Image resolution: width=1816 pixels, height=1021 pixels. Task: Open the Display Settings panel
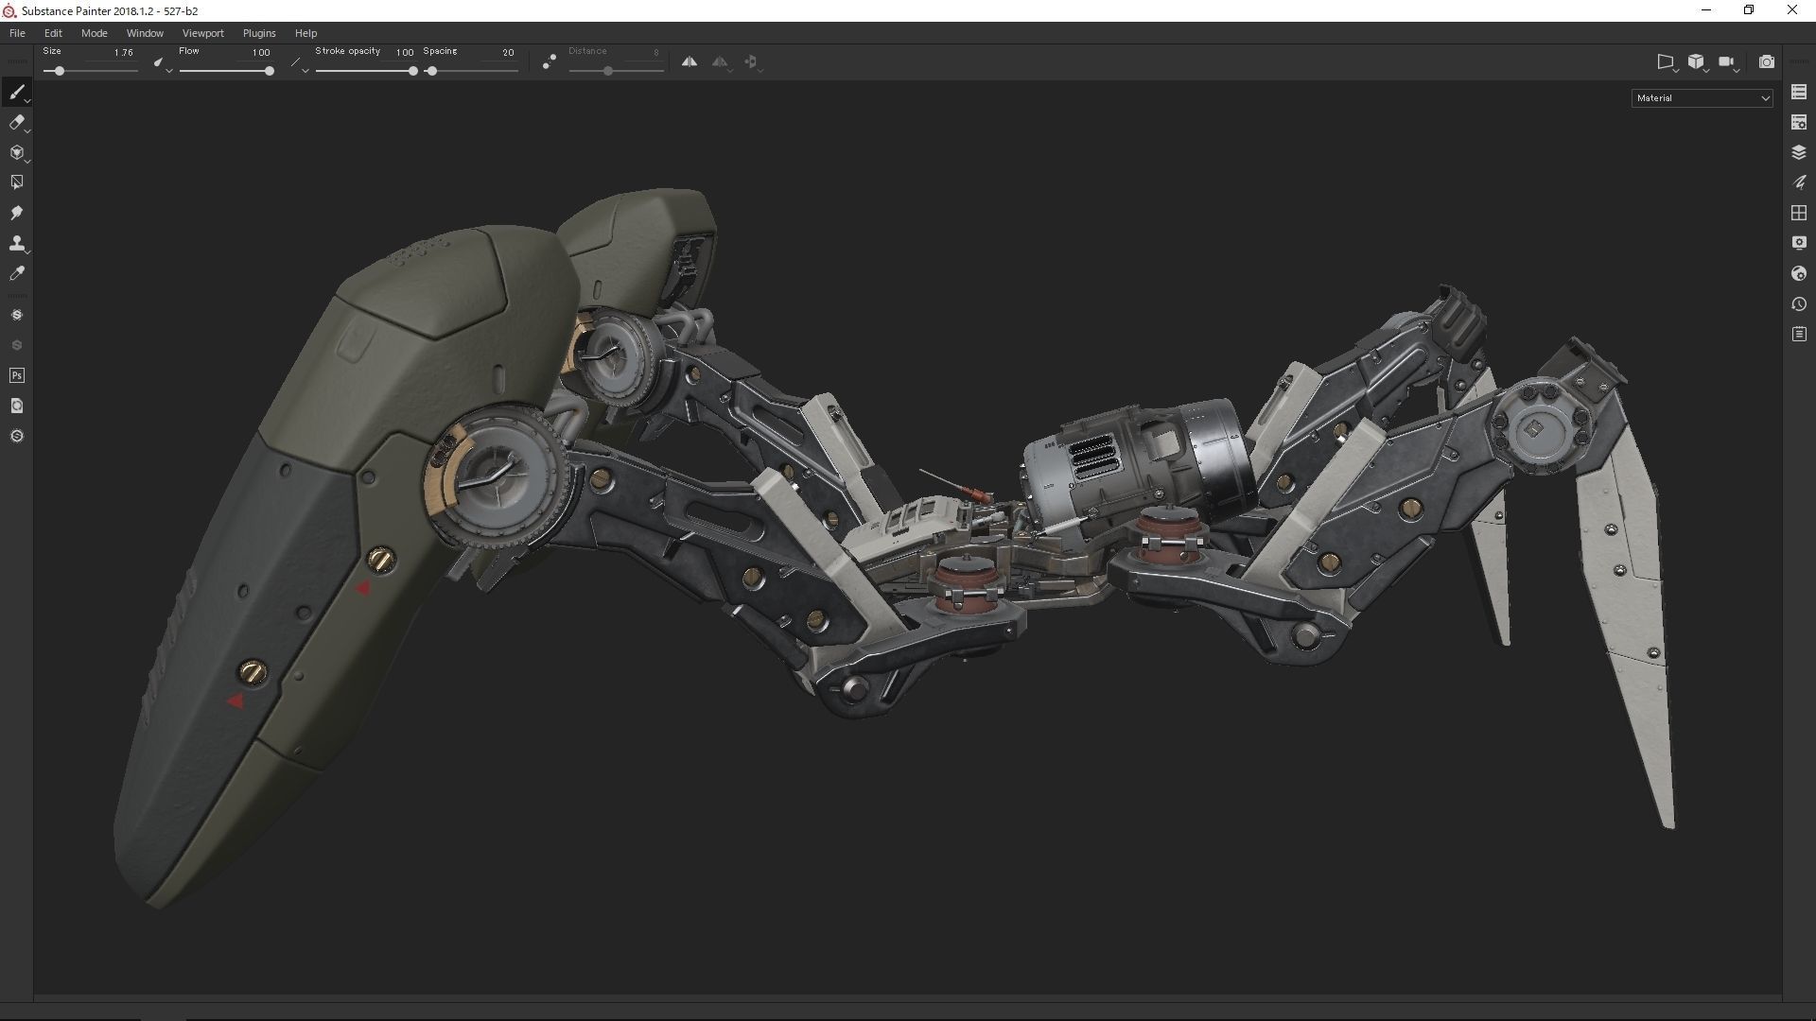click(1799, 243)
